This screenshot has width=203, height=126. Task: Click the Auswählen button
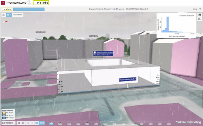pyautogui.click(x=18, y=15)
